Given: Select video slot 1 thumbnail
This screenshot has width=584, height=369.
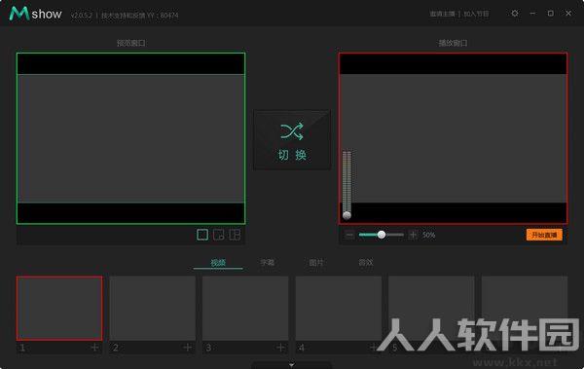Looking at the screenshot, I should 59,309.
